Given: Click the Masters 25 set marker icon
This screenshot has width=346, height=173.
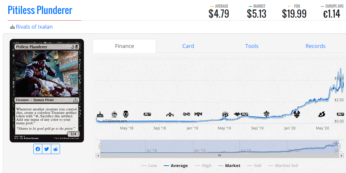Looking at the screenshot, I should point(114,114).
